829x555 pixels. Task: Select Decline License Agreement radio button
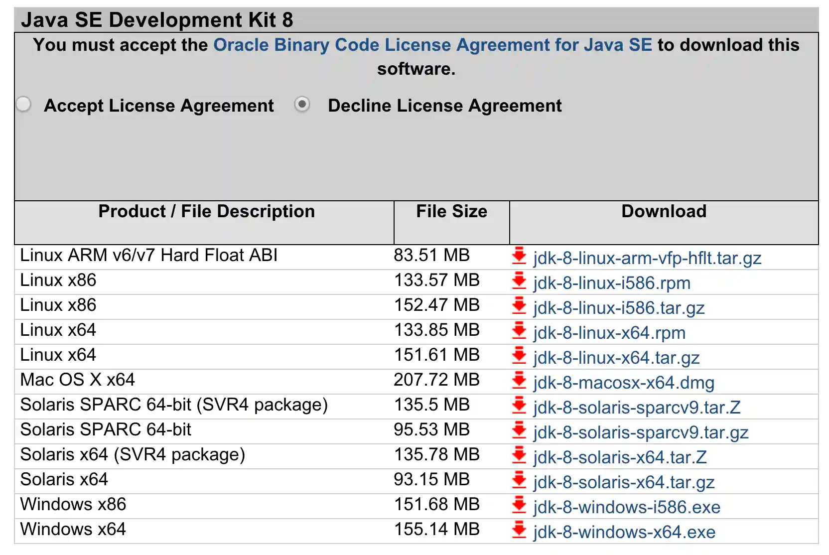pyautogui.click(x=302, y=105)
